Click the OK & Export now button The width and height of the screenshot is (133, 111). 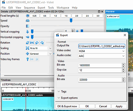coord(67,106)
